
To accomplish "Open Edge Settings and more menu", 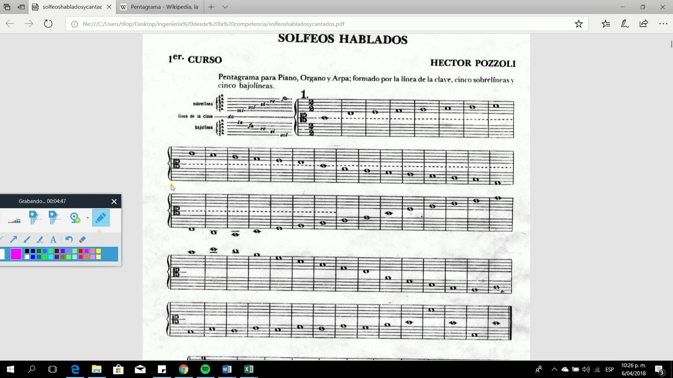I will 662,24.
